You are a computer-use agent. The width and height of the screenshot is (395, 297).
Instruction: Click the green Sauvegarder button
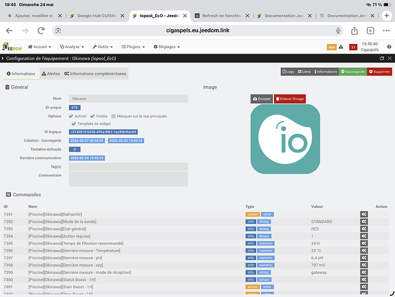click(353, 72)
